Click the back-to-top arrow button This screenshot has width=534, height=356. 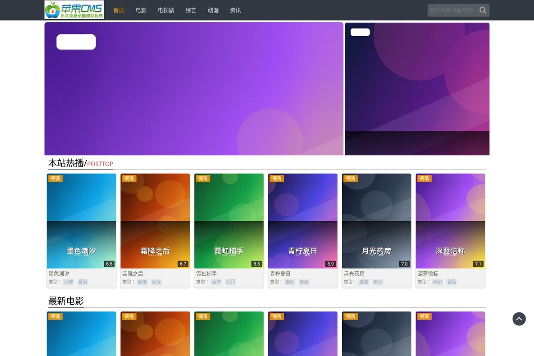click(x=519, y=319)
